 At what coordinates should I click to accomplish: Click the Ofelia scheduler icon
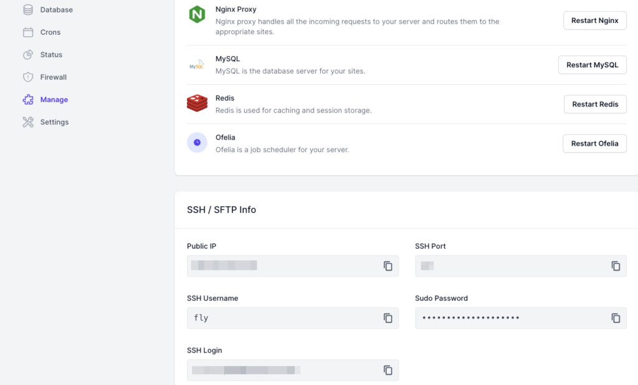[x=197, y=143]
